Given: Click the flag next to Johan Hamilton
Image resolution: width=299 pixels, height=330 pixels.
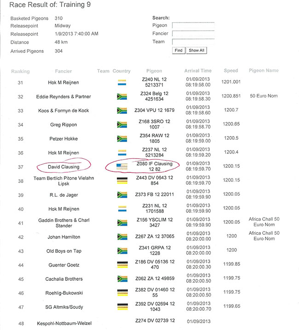Looking at the screenshot, I should click(122, 237).
